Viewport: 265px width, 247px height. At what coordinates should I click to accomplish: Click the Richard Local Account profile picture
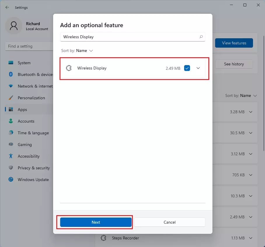pos(13,26)
